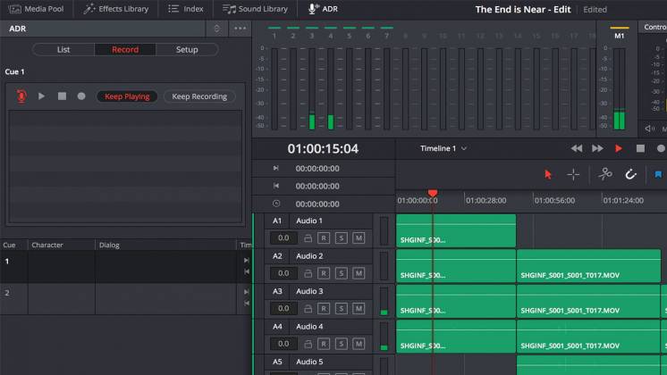The height and width of the screenshot is (375, 667).
Task: Select the razor scissors tool
Action: pos(605,174)
